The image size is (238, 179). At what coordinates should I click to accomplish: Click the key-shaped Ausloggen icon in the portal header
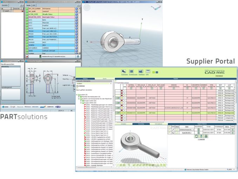pos(124,71)
